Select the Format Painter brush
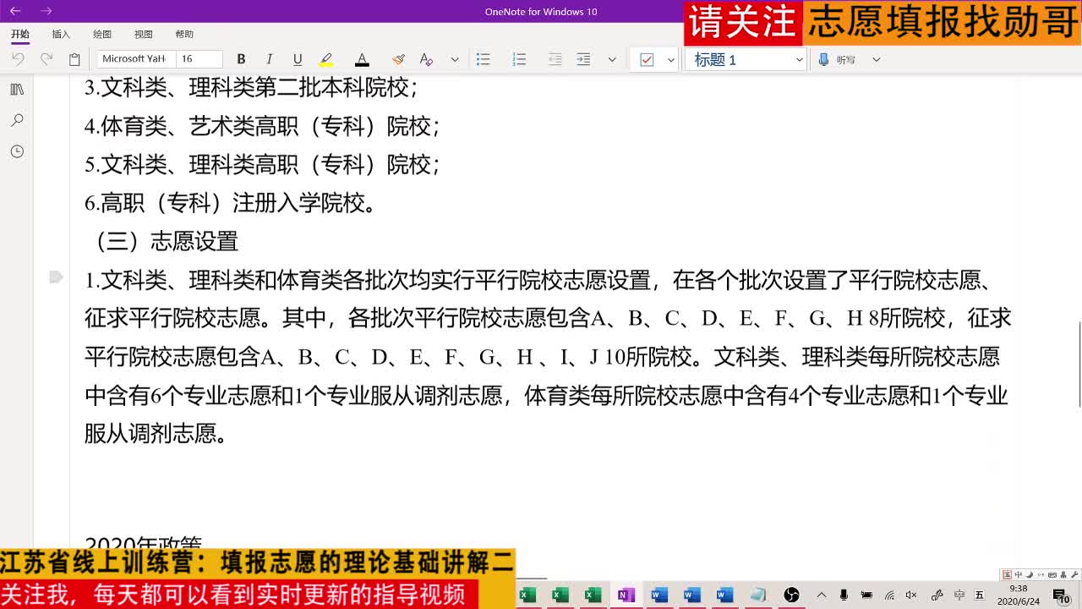The height and width of the screenshot is (609, 1082). click(398, 59)
